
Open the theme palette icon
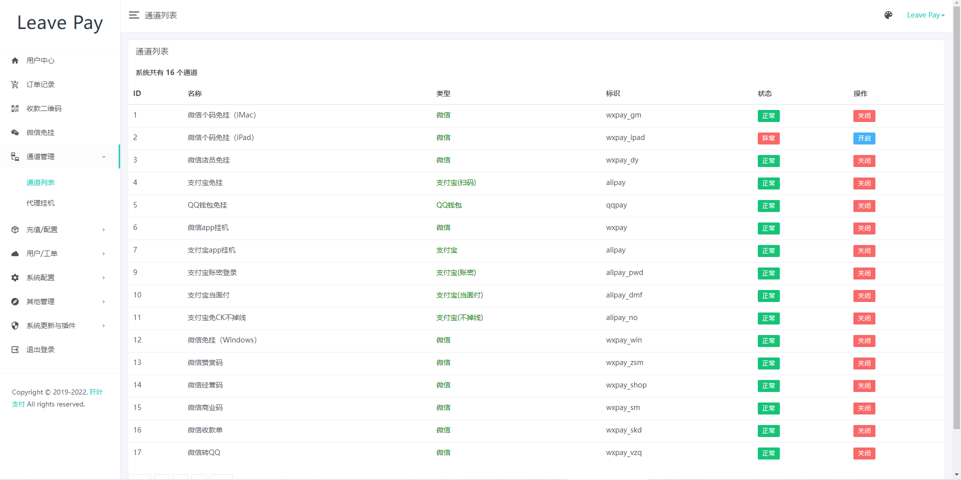tap(888, 15)
